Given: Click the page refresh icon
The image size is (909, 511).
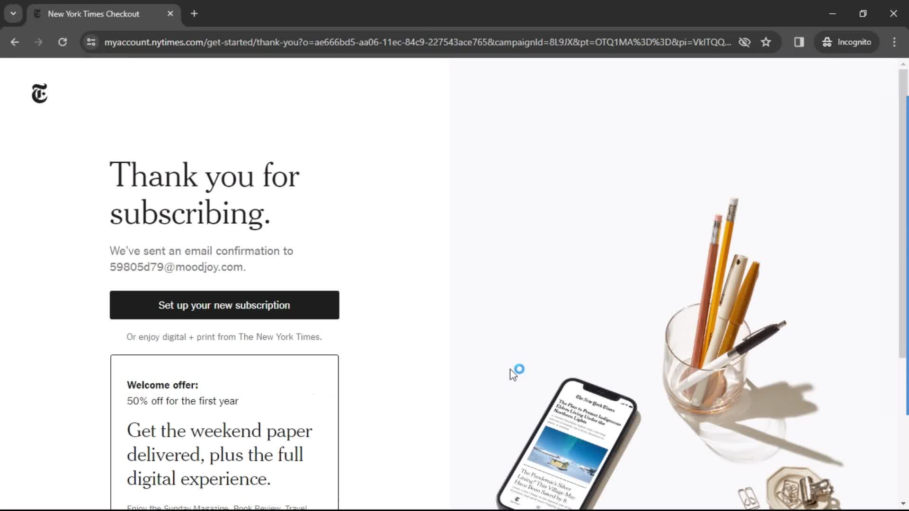Looking at the screenshot, I should (x=62, y=42).
